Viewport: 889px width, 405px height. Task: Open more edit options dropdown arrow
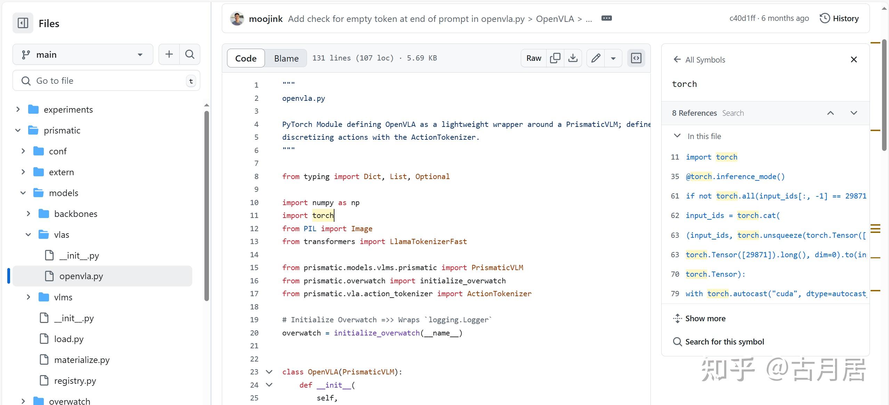(613, 58)
